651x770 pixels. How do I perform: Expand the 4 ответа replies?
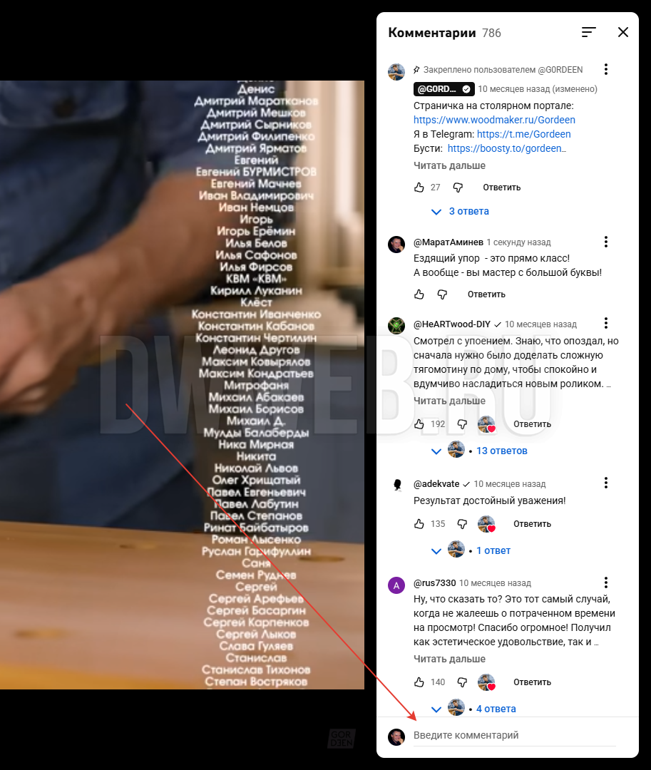(x=473, y=709)
